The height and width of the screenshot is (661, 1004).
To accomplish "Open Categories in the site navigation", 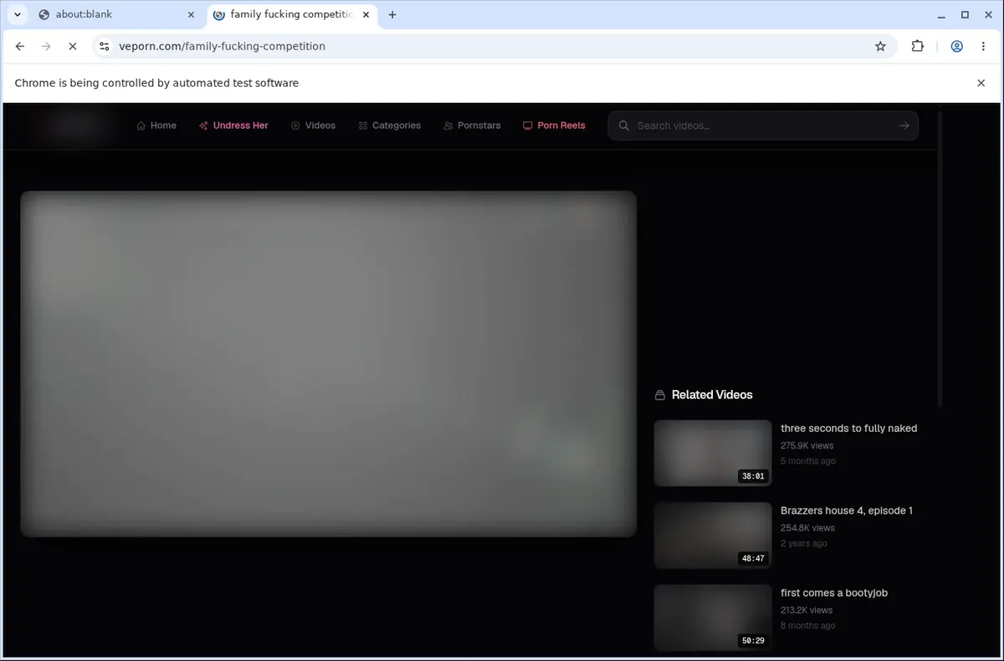I will [389, 126].
